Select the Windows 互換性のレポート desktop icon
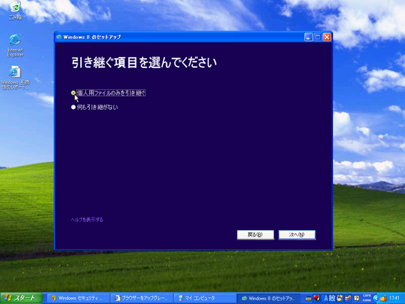 (15, 78)
